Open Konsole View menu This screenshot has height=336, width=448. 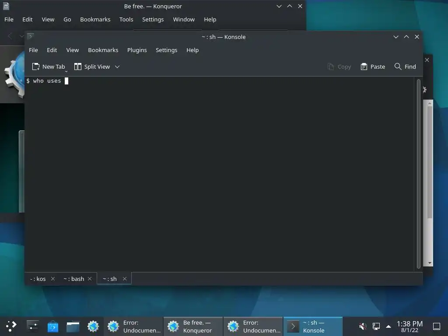click(72, 50)
